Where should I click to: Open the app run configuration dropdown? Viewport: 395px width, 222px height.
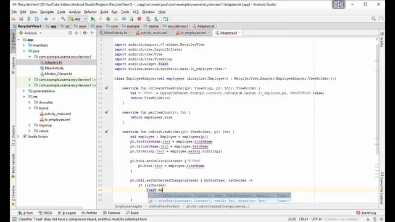coord(78,19)
